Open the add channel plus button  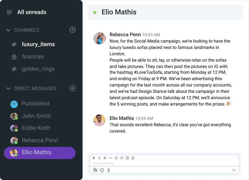point(73,30)
